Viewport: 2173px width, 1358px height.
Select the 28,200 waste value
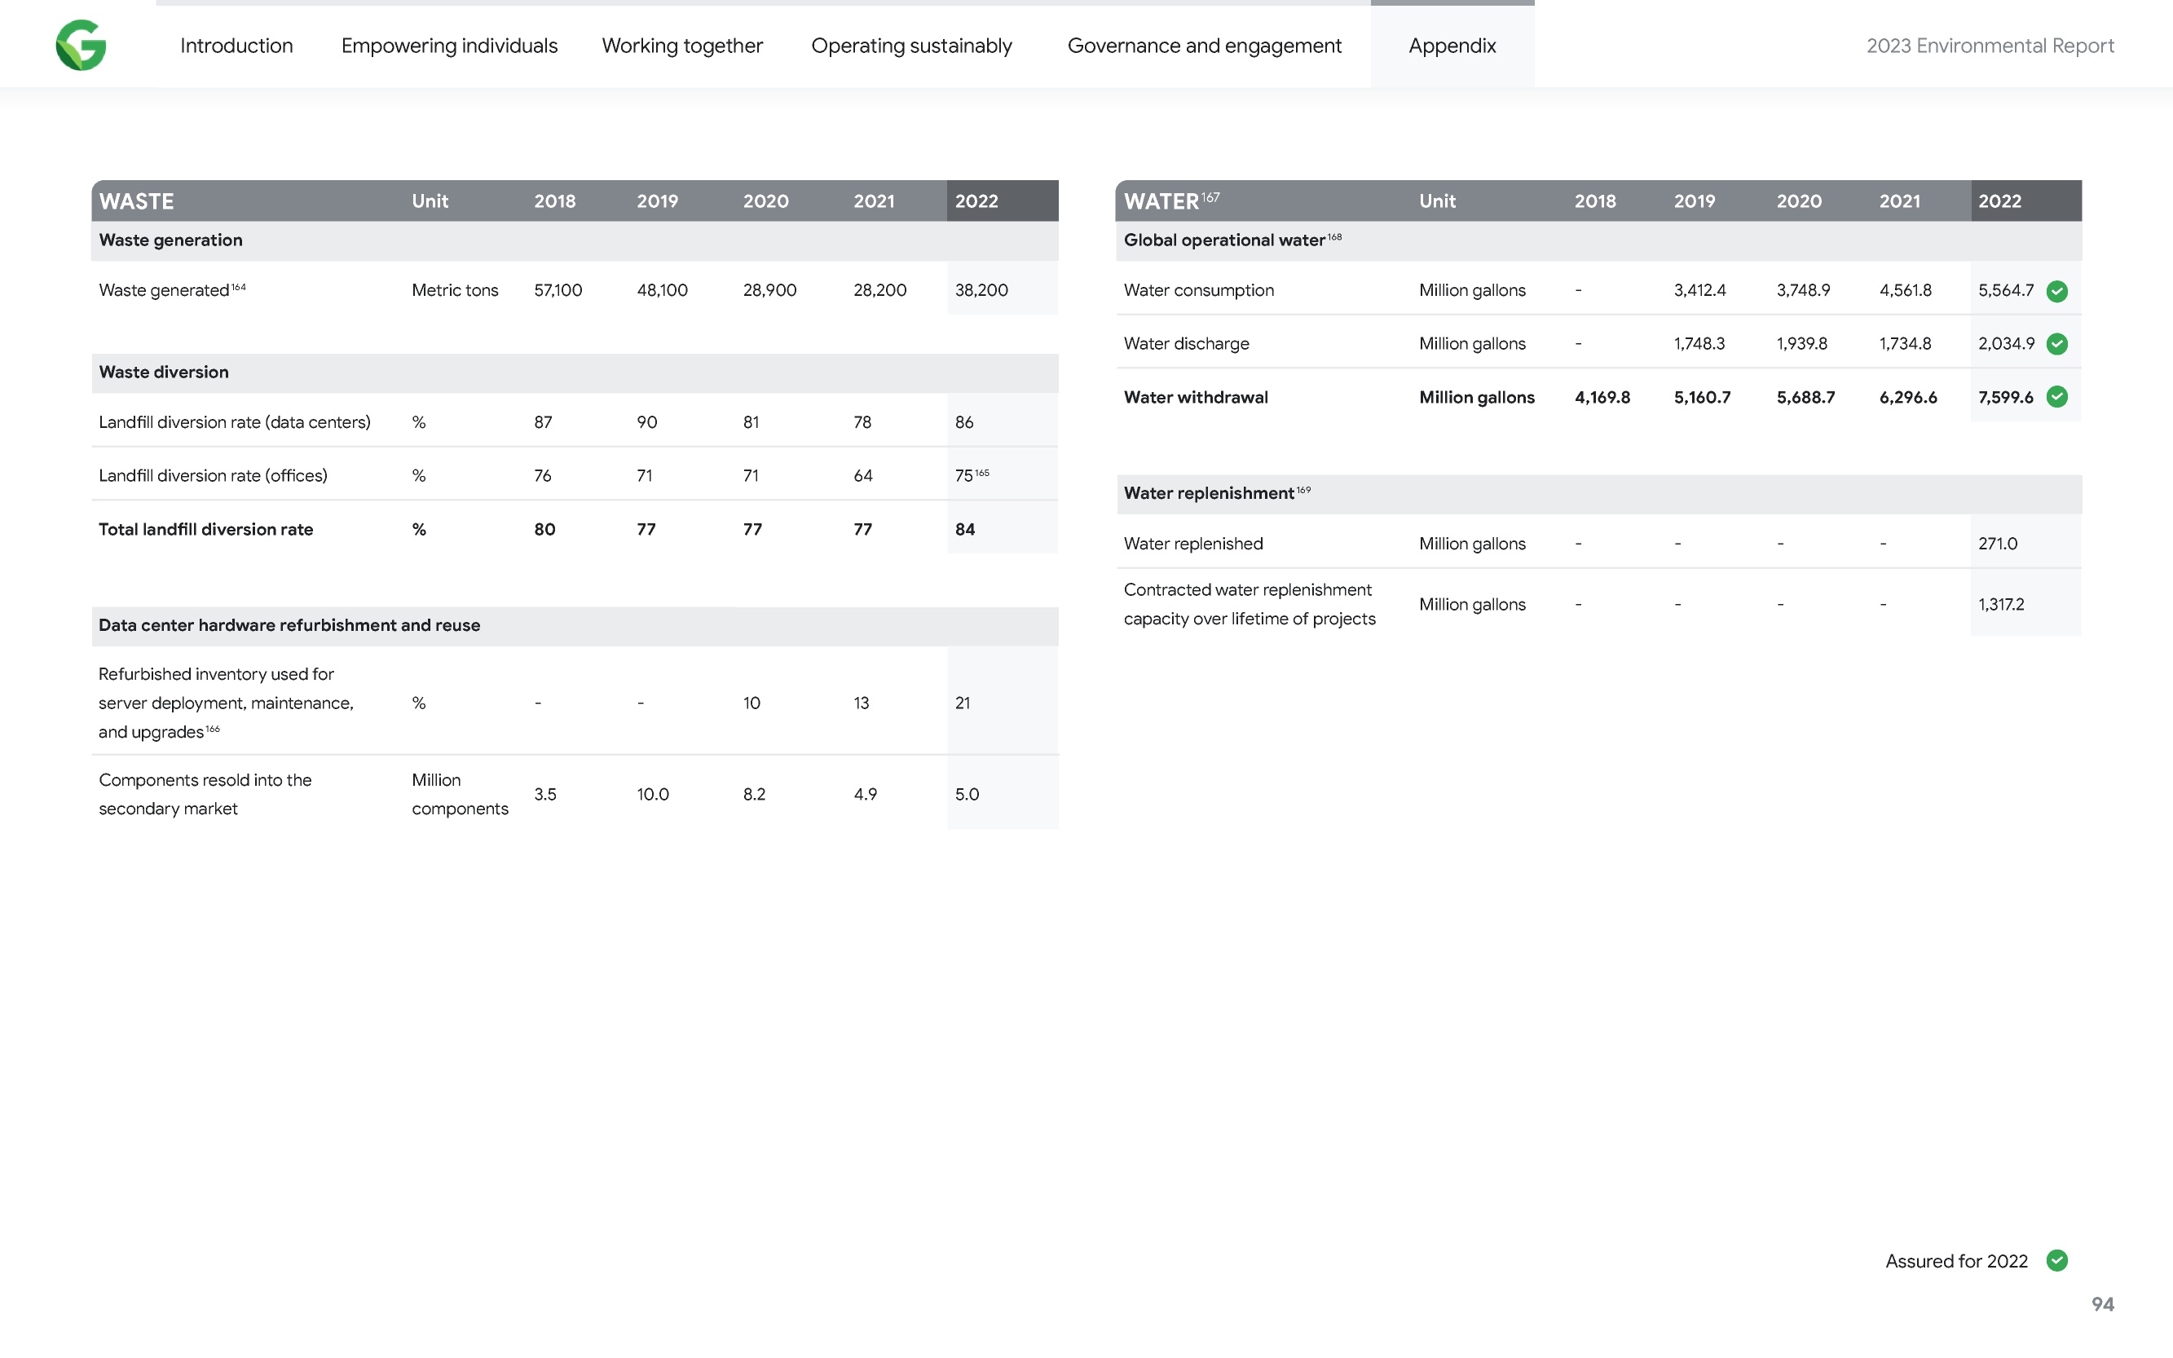[880, 290]
